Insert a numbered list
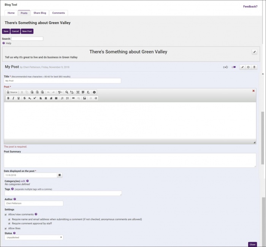 click(62, 98)
